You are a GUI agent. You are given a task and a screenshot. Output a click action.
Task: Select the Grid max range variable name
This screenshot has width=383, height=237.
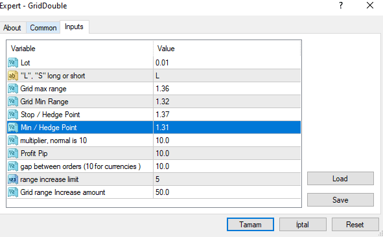[x=43, y=89]
